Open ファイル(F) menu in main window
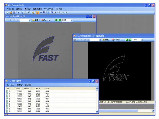The image size is (159, 119). coord(10,9)
